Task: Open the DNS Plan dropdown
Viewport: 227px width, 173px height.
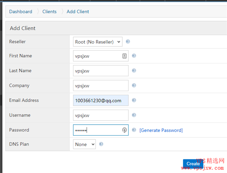Action: (84, 144)
